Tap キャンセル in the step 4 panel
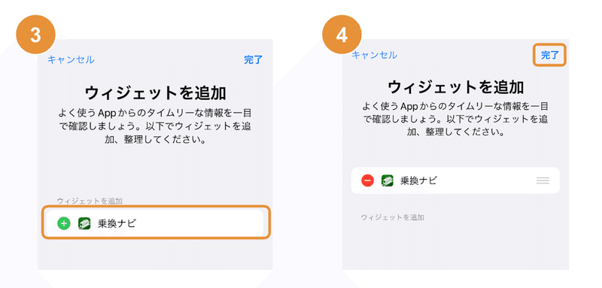 pos(374,55)
